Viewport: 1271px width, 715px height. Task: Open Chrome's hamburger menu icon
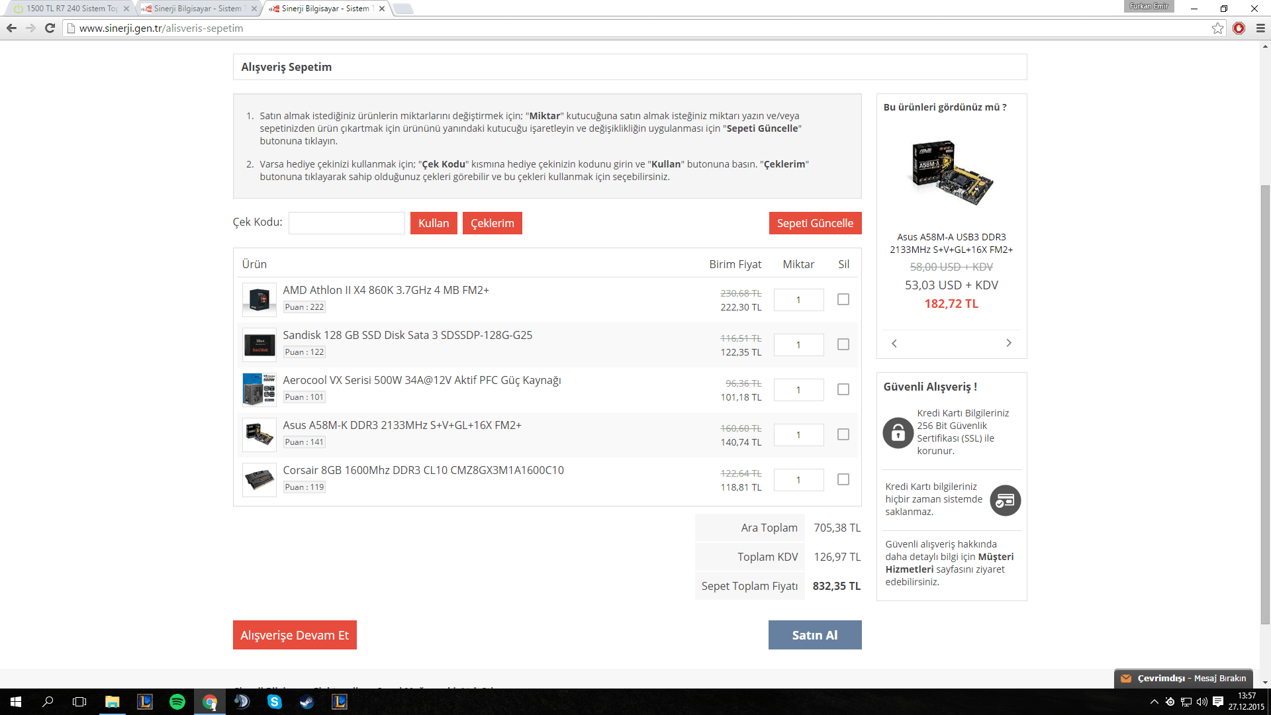point(1260,28)
